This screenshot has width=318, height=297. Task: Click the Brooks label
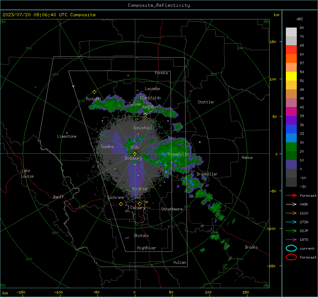[x=251, y=247]
